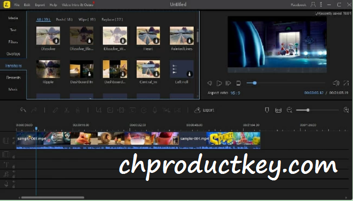This screenshot has width=353, height=201.
Task: Open the Edit menu
Action: tap(27, 5)
